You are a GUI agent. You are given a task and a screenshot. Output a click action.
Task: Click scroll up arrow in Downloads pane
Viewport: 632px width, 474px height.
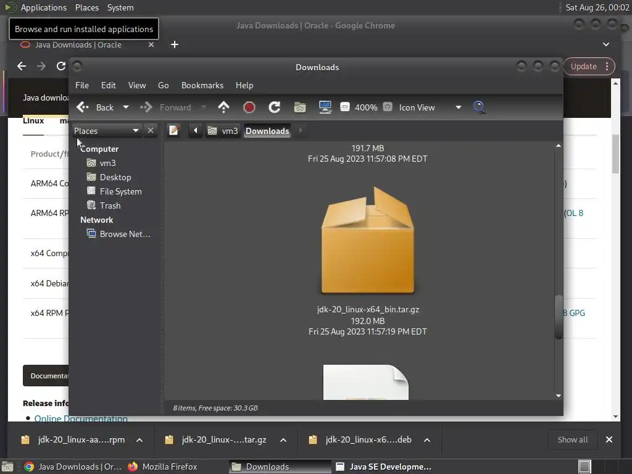(x=558, y=146)
